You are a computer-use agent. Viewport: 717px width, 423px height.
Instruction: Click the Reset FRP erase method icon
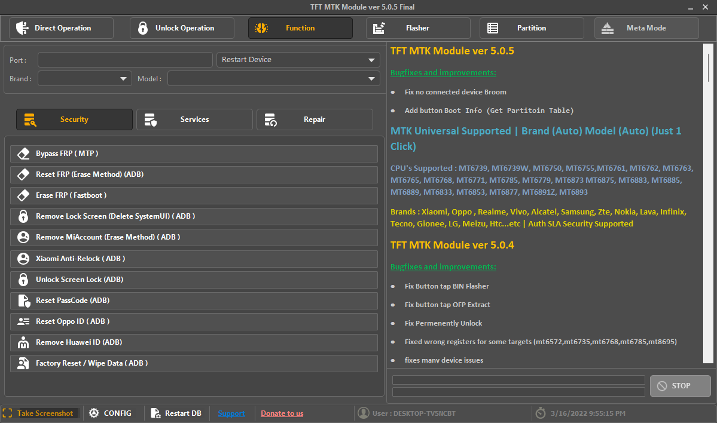tap(23, 174)
